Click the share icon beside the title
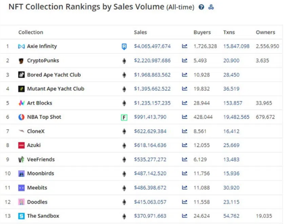286x224 pixels. (211, 7)
